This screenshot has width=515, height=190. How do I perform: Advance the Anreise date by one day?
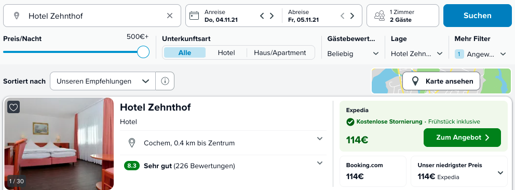272,16
